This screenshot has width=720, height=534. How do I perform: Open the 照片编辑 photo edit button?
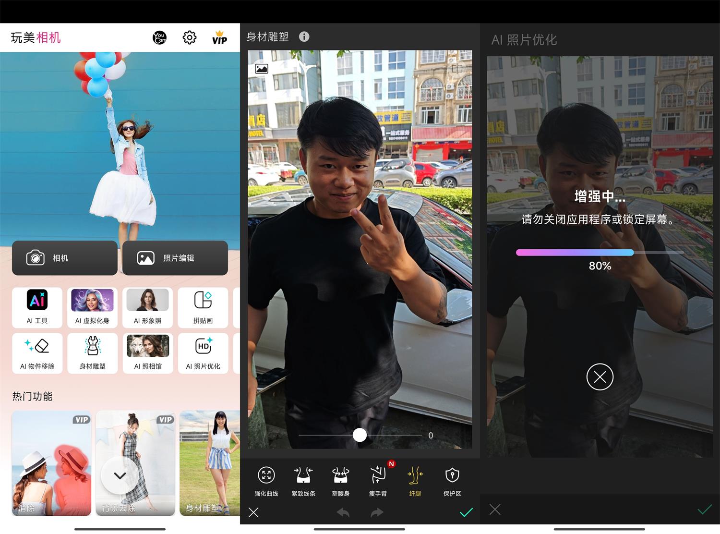point(175,258)
